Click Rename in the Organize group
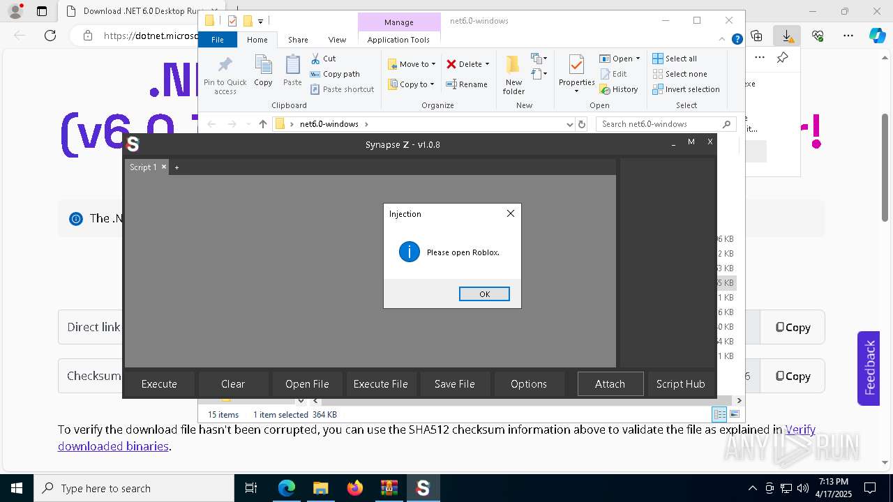 pyautogui.click(x=467, y=84)
